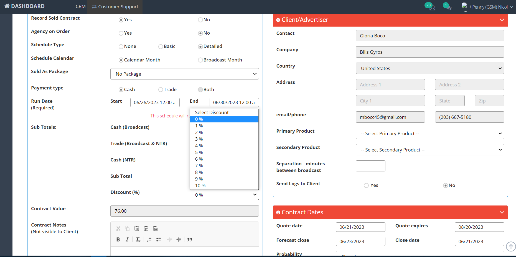The height and width of the screenshot is (257, 516).
Task: Open the Sold As Package dropdown
Action: point(185,74)
